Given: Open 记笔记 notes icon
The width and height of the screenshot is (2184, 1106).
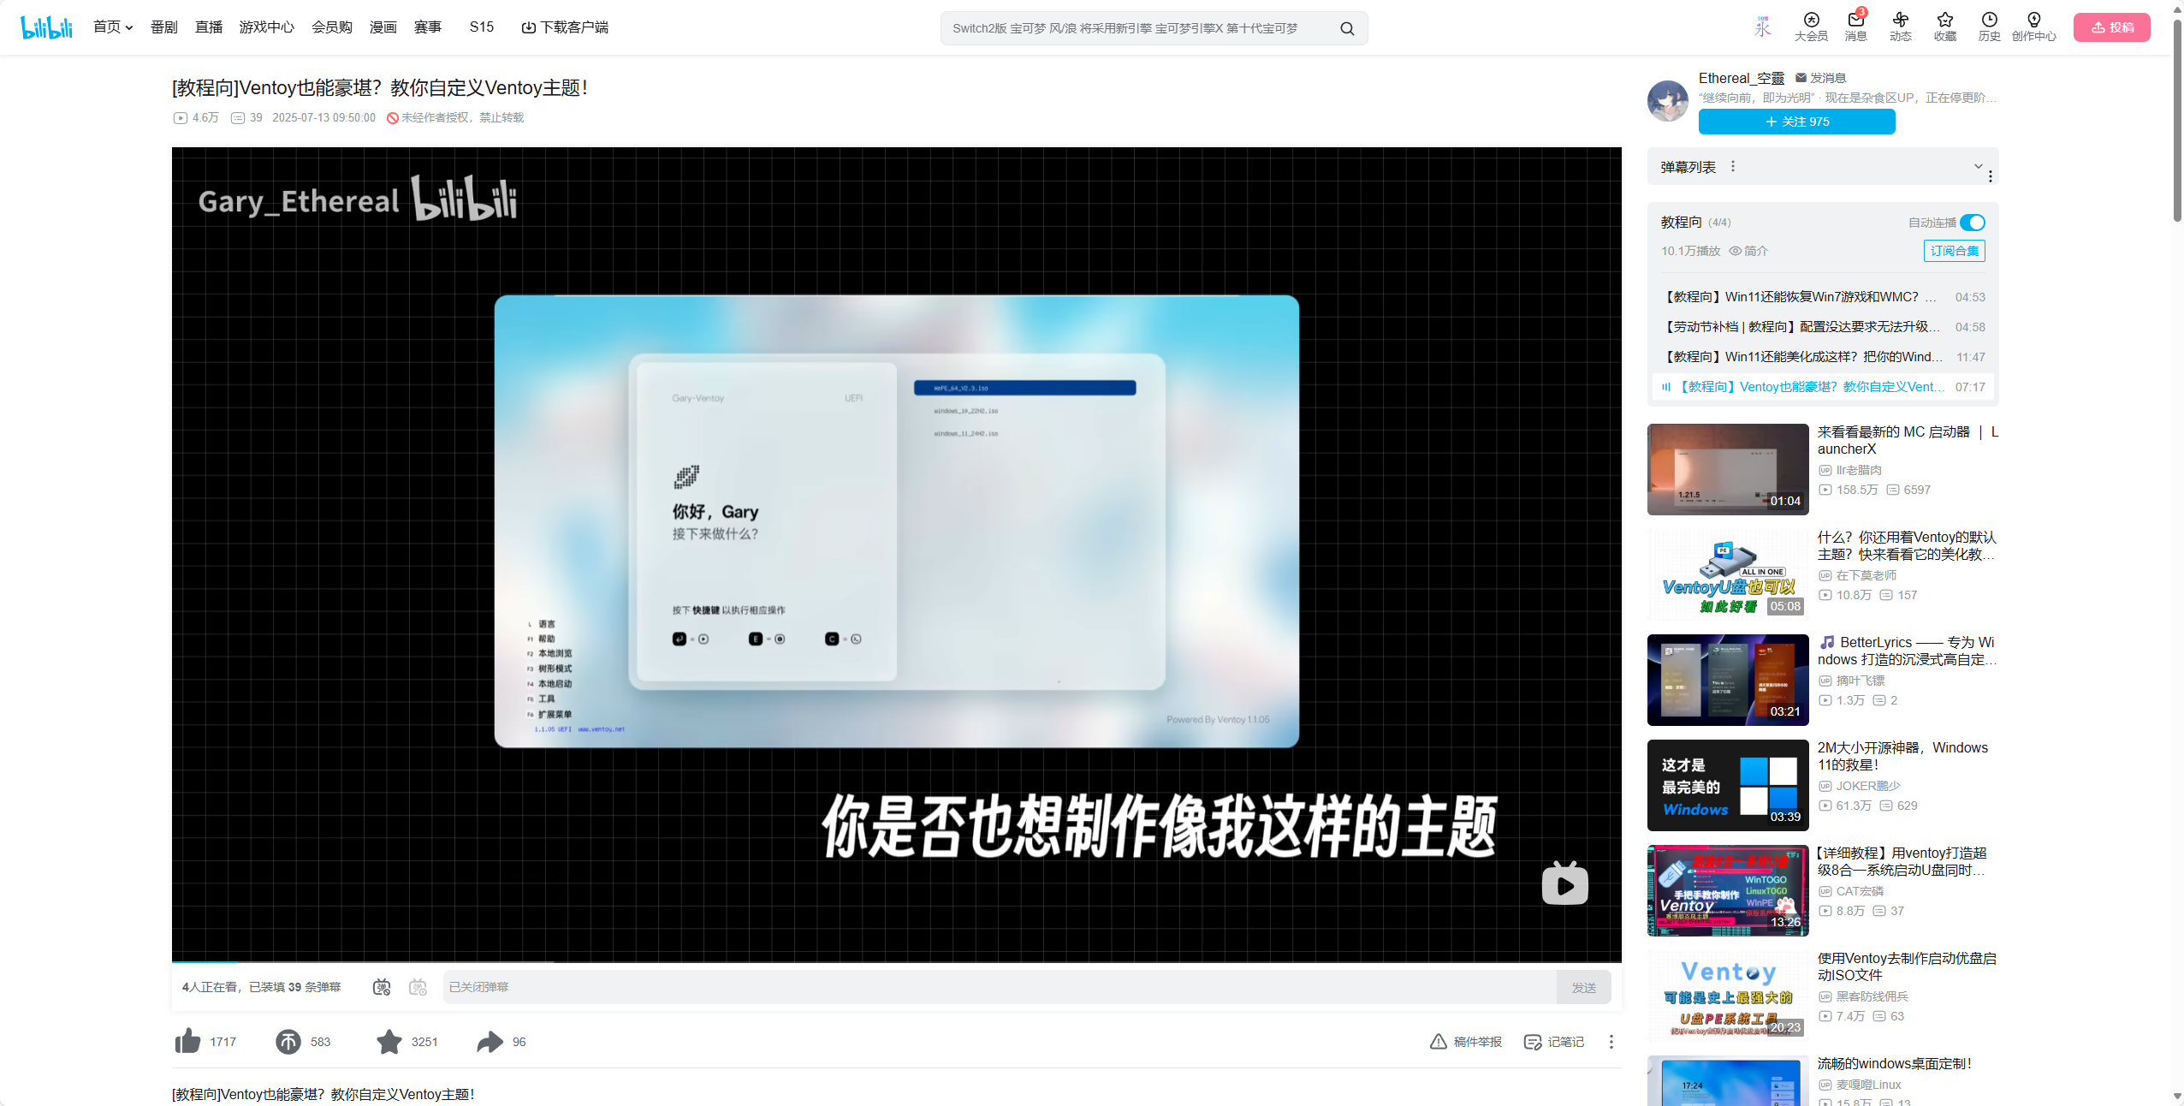Looking at the screenshot, I should (1532, 1042).
